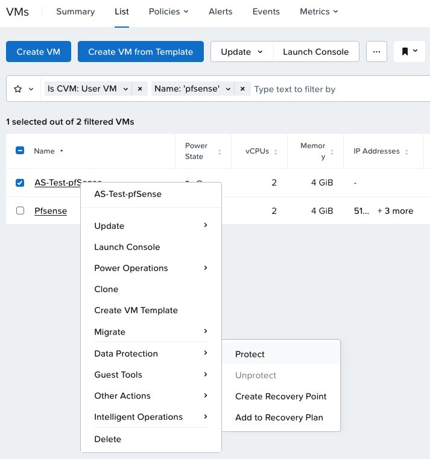Click the Name column header
Screen dimensions: 430x459
click(x=44, y=151)
